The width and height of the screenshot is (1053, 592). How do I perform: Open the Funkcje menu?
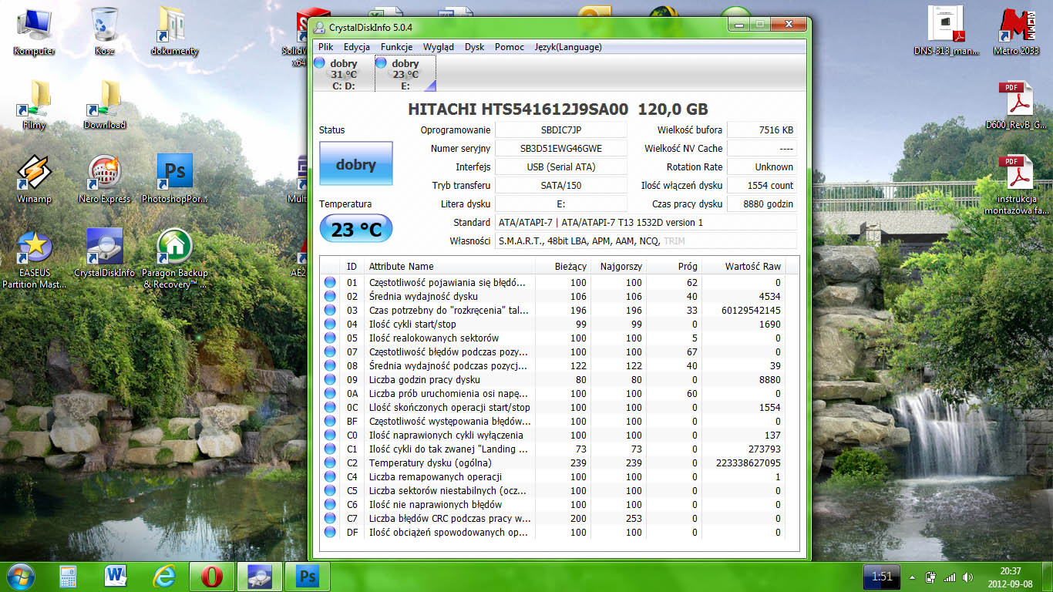(x=396, y=47)
